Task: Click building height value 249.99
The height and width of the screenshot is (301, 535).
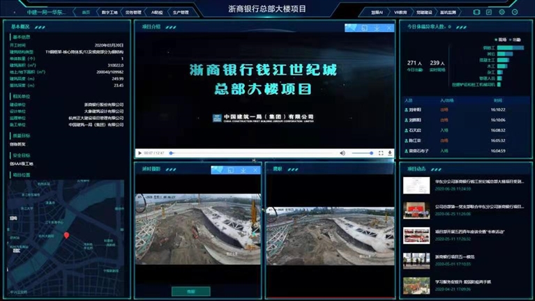Action: [x=118, y=79]
